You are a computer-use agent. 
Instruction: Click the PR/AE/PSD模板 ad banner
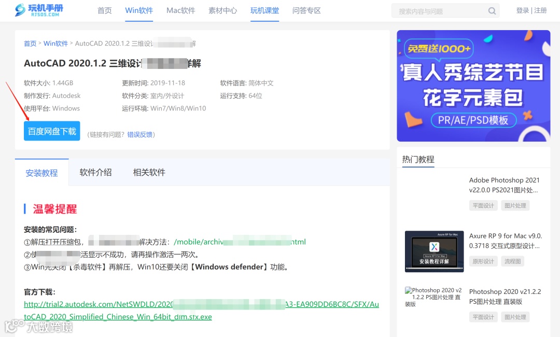[473, 86]
